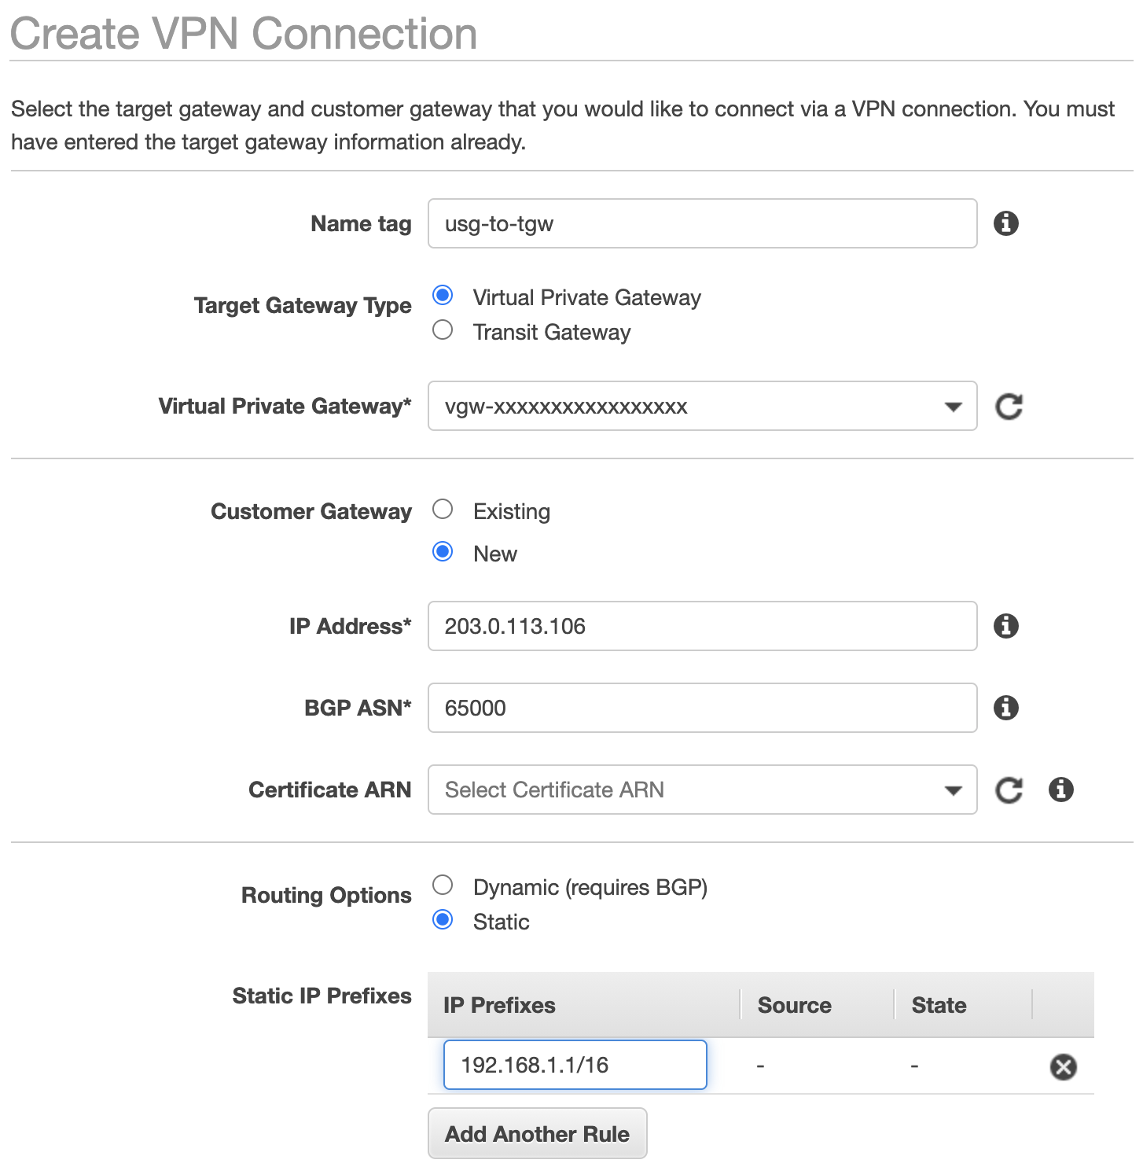This screenshot has width=1143, height=1167.
Task: Refresh the Virtual Private Gateway list
Action: (1009, 407)
